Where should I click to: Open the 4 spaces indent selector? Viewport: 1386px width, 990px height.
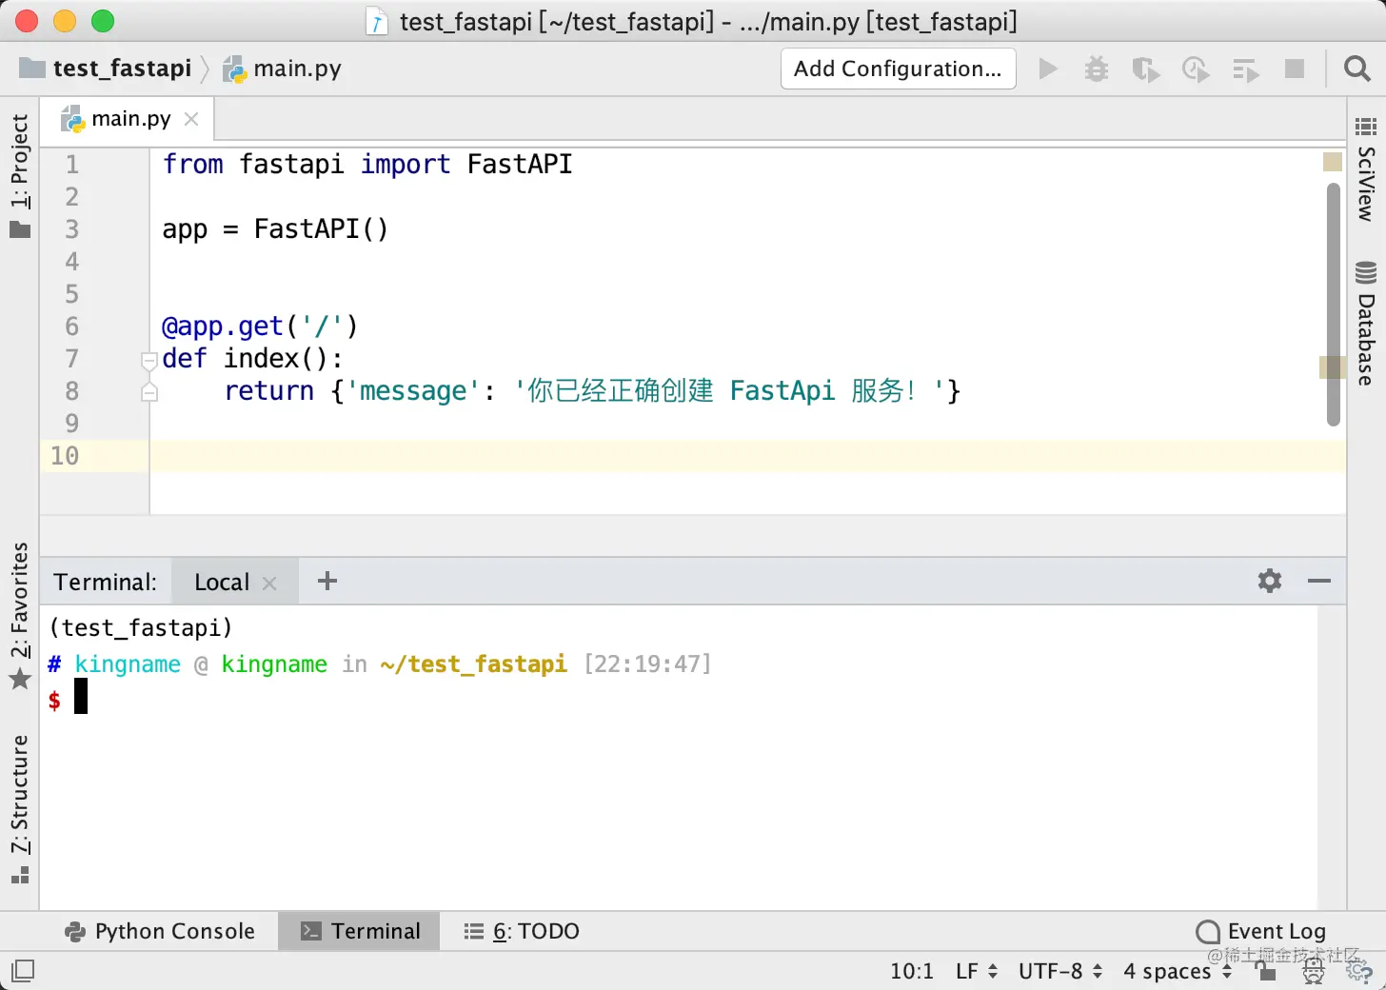coord(1169,970)
